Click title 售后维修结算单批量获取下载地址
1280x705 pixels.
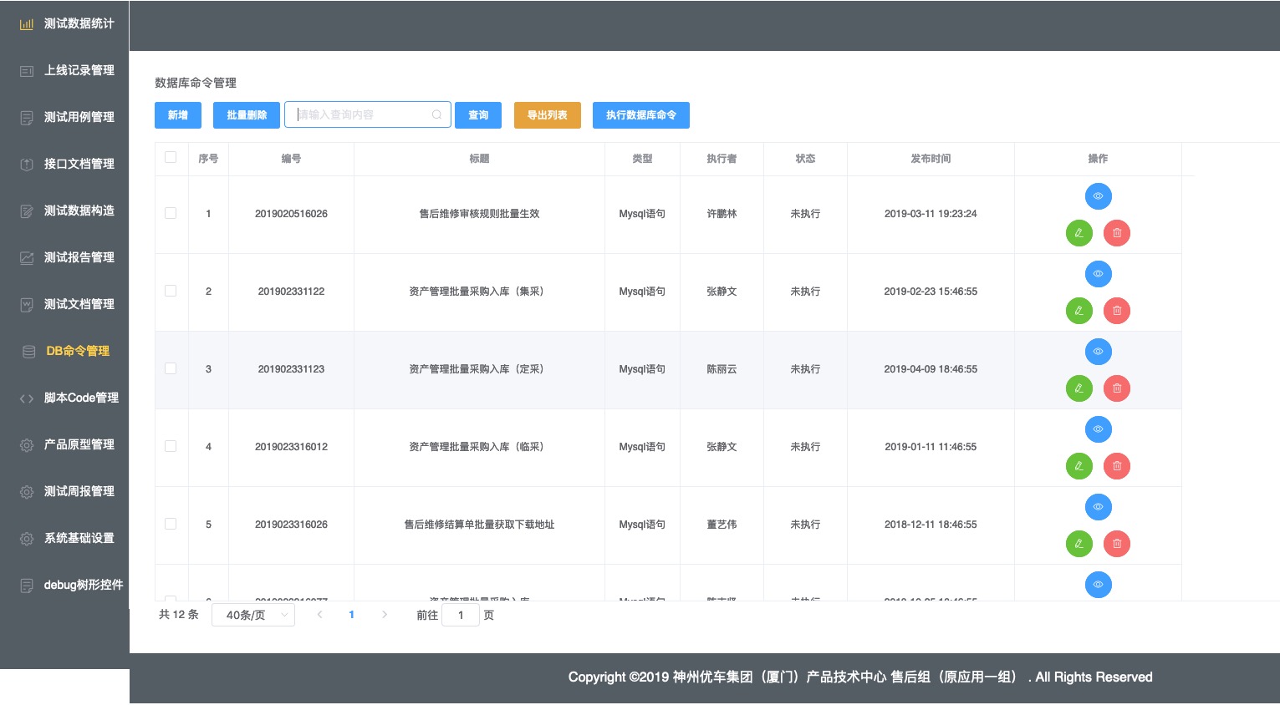tap(479, 525)
